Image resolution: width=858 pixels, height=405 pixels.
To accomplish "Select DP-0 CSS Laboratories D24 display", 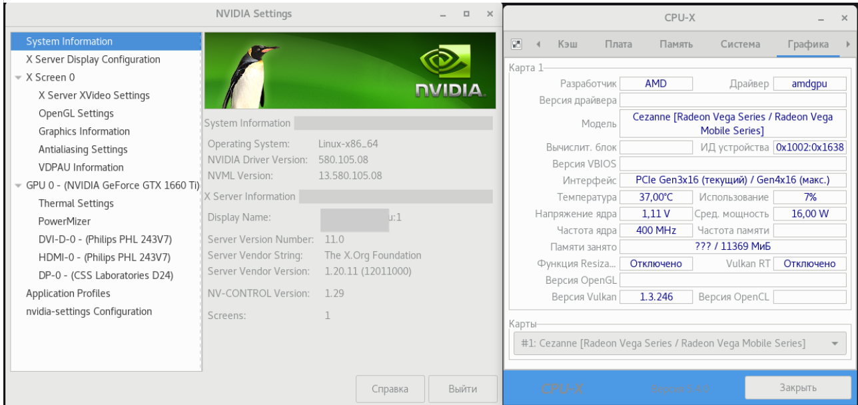I will click(x=106, y=275).
